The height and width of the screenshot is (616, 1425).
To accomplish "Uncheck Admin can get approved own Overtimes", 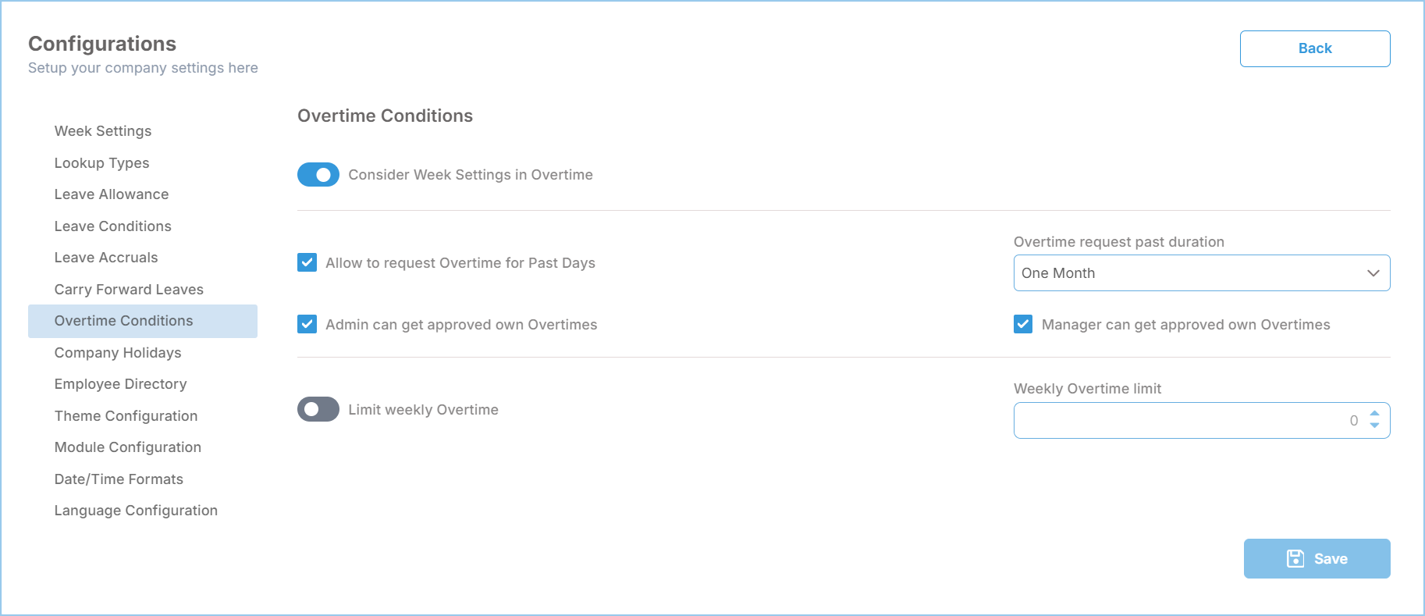I will (307, 324).
